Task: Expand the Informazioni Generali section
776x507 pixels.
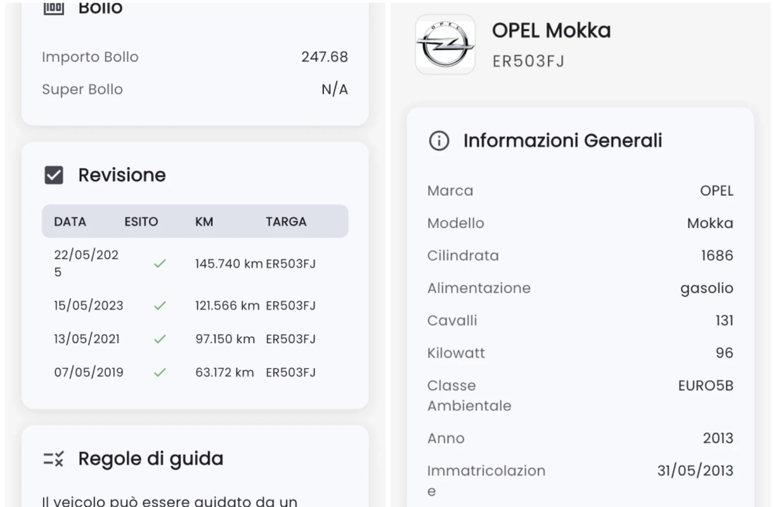Action: pyautogui.click(x=562, y=141)
